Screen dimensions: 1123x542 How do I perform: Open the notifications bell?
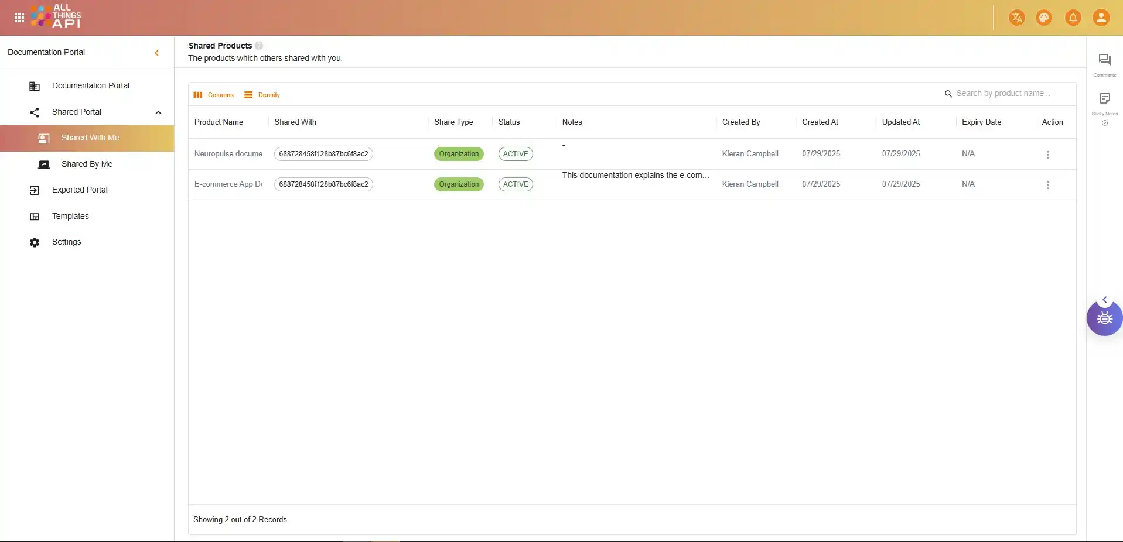[x=1073, y=18]
